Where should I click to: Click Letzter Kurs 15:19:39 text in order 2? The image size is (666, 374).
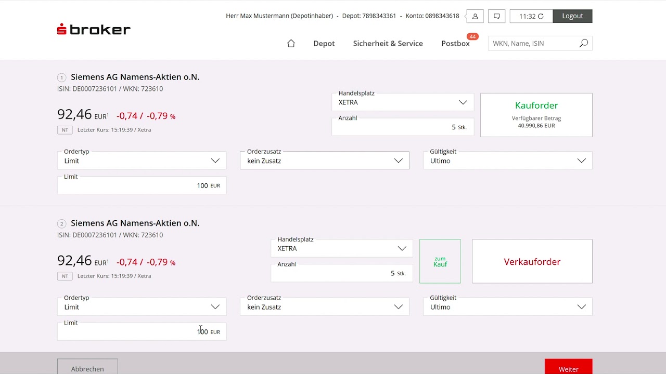114,276
